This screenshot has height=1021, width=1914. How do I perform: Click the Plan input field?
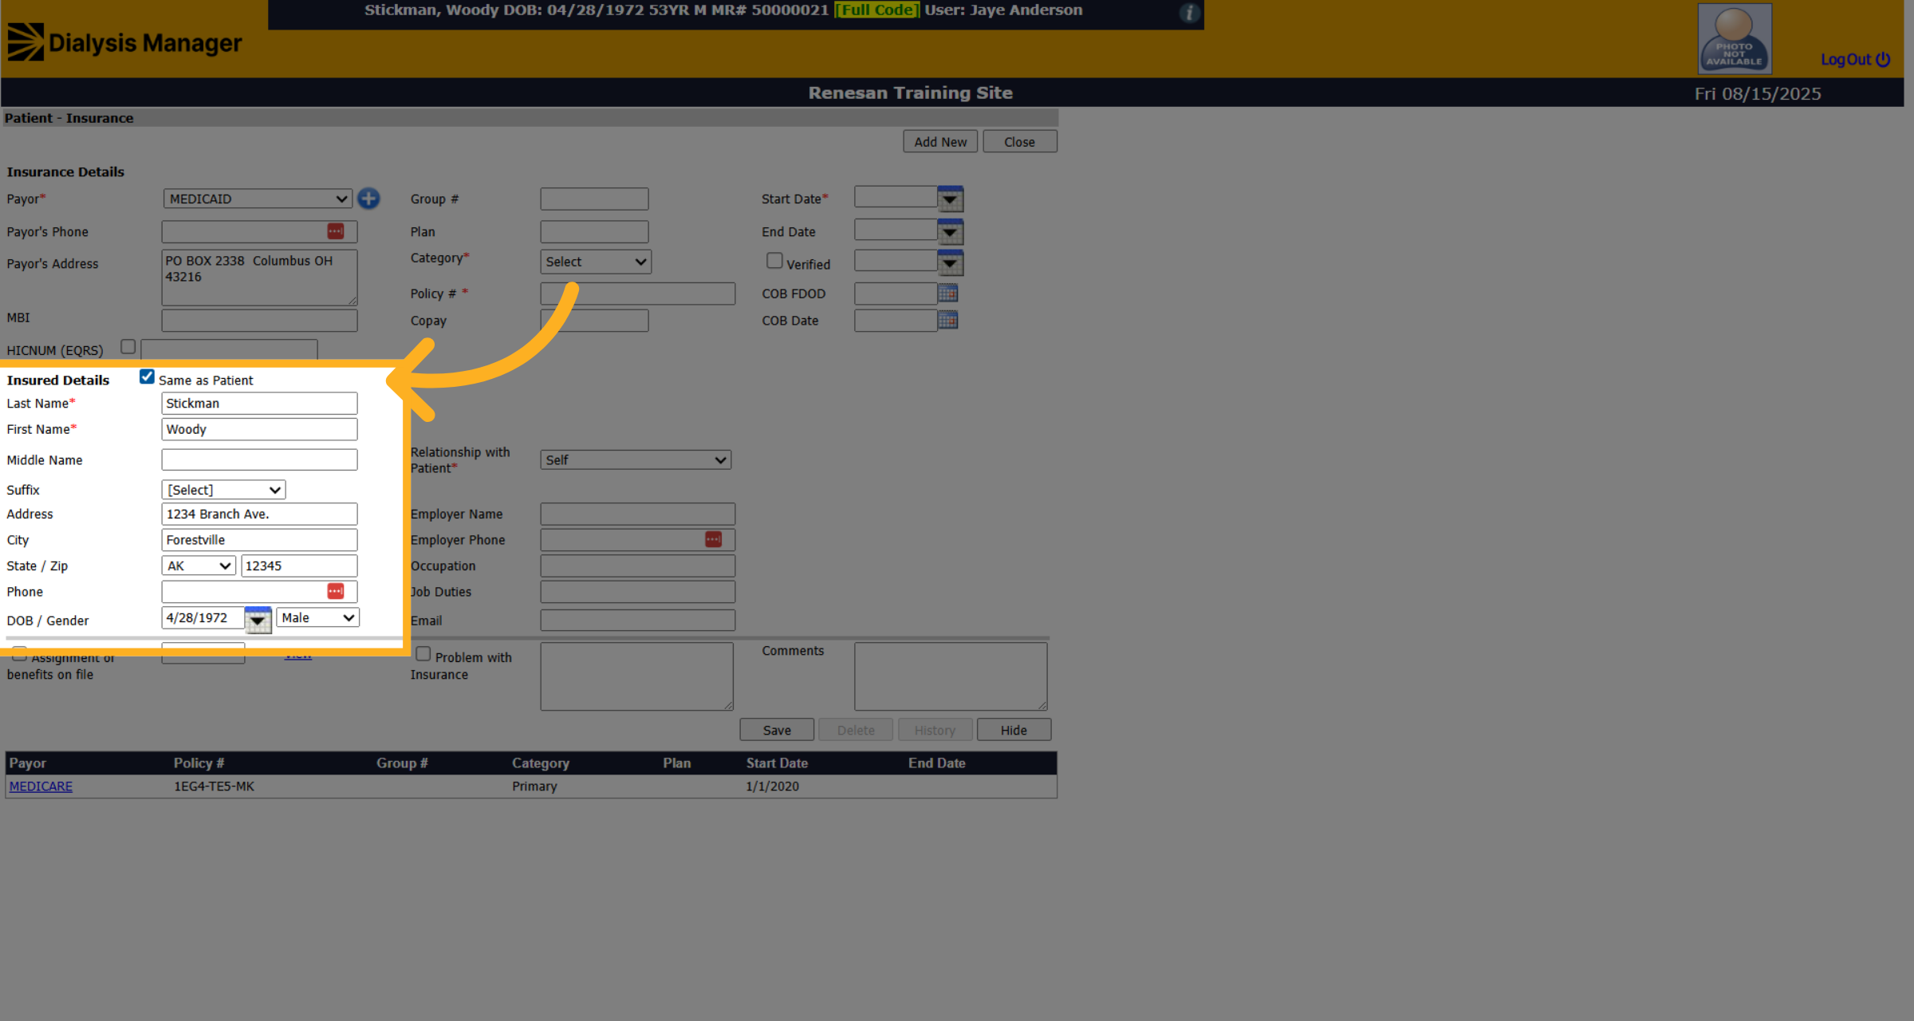[x=594, y=231]
